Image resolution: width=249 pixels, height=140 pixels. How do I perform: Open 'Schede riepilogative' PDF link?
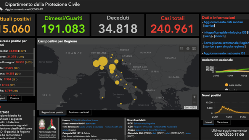[145, 124]
